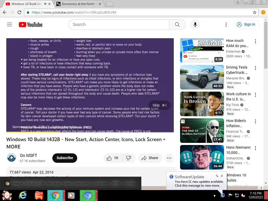Open the 'Hans Niemann: 10,000...' video title
This screenshot has height=201, width=268.
[239, 150]
